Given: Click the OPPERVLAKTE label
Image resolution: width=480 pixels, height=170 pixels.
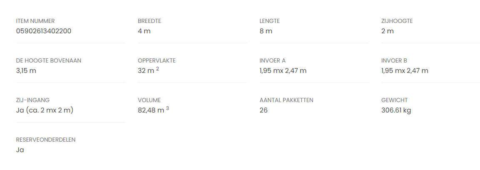Looking at the screenshot, I should tap(157, 60).
